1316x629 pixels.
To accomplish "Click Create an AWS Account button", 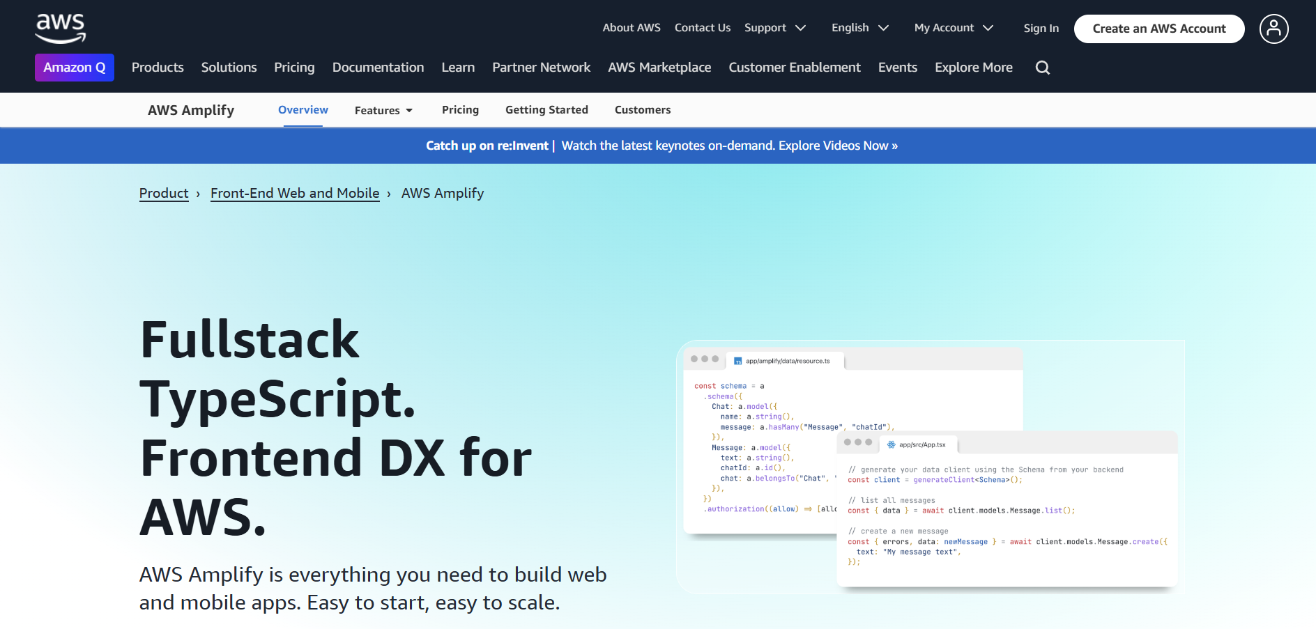I will click(1159, 29).
